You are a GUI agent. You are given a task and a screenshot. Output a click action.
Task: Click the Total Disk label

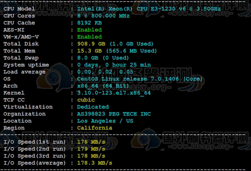[21, 44]
